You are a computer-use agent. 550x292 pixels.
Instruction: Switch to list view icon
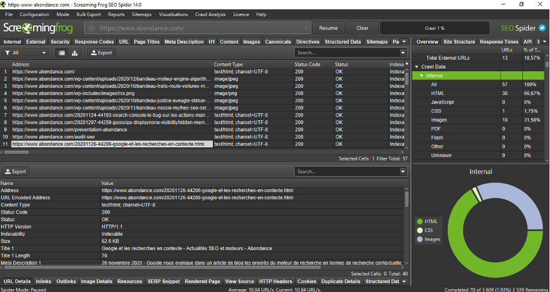pyautogui.click(x=62, y=53)
